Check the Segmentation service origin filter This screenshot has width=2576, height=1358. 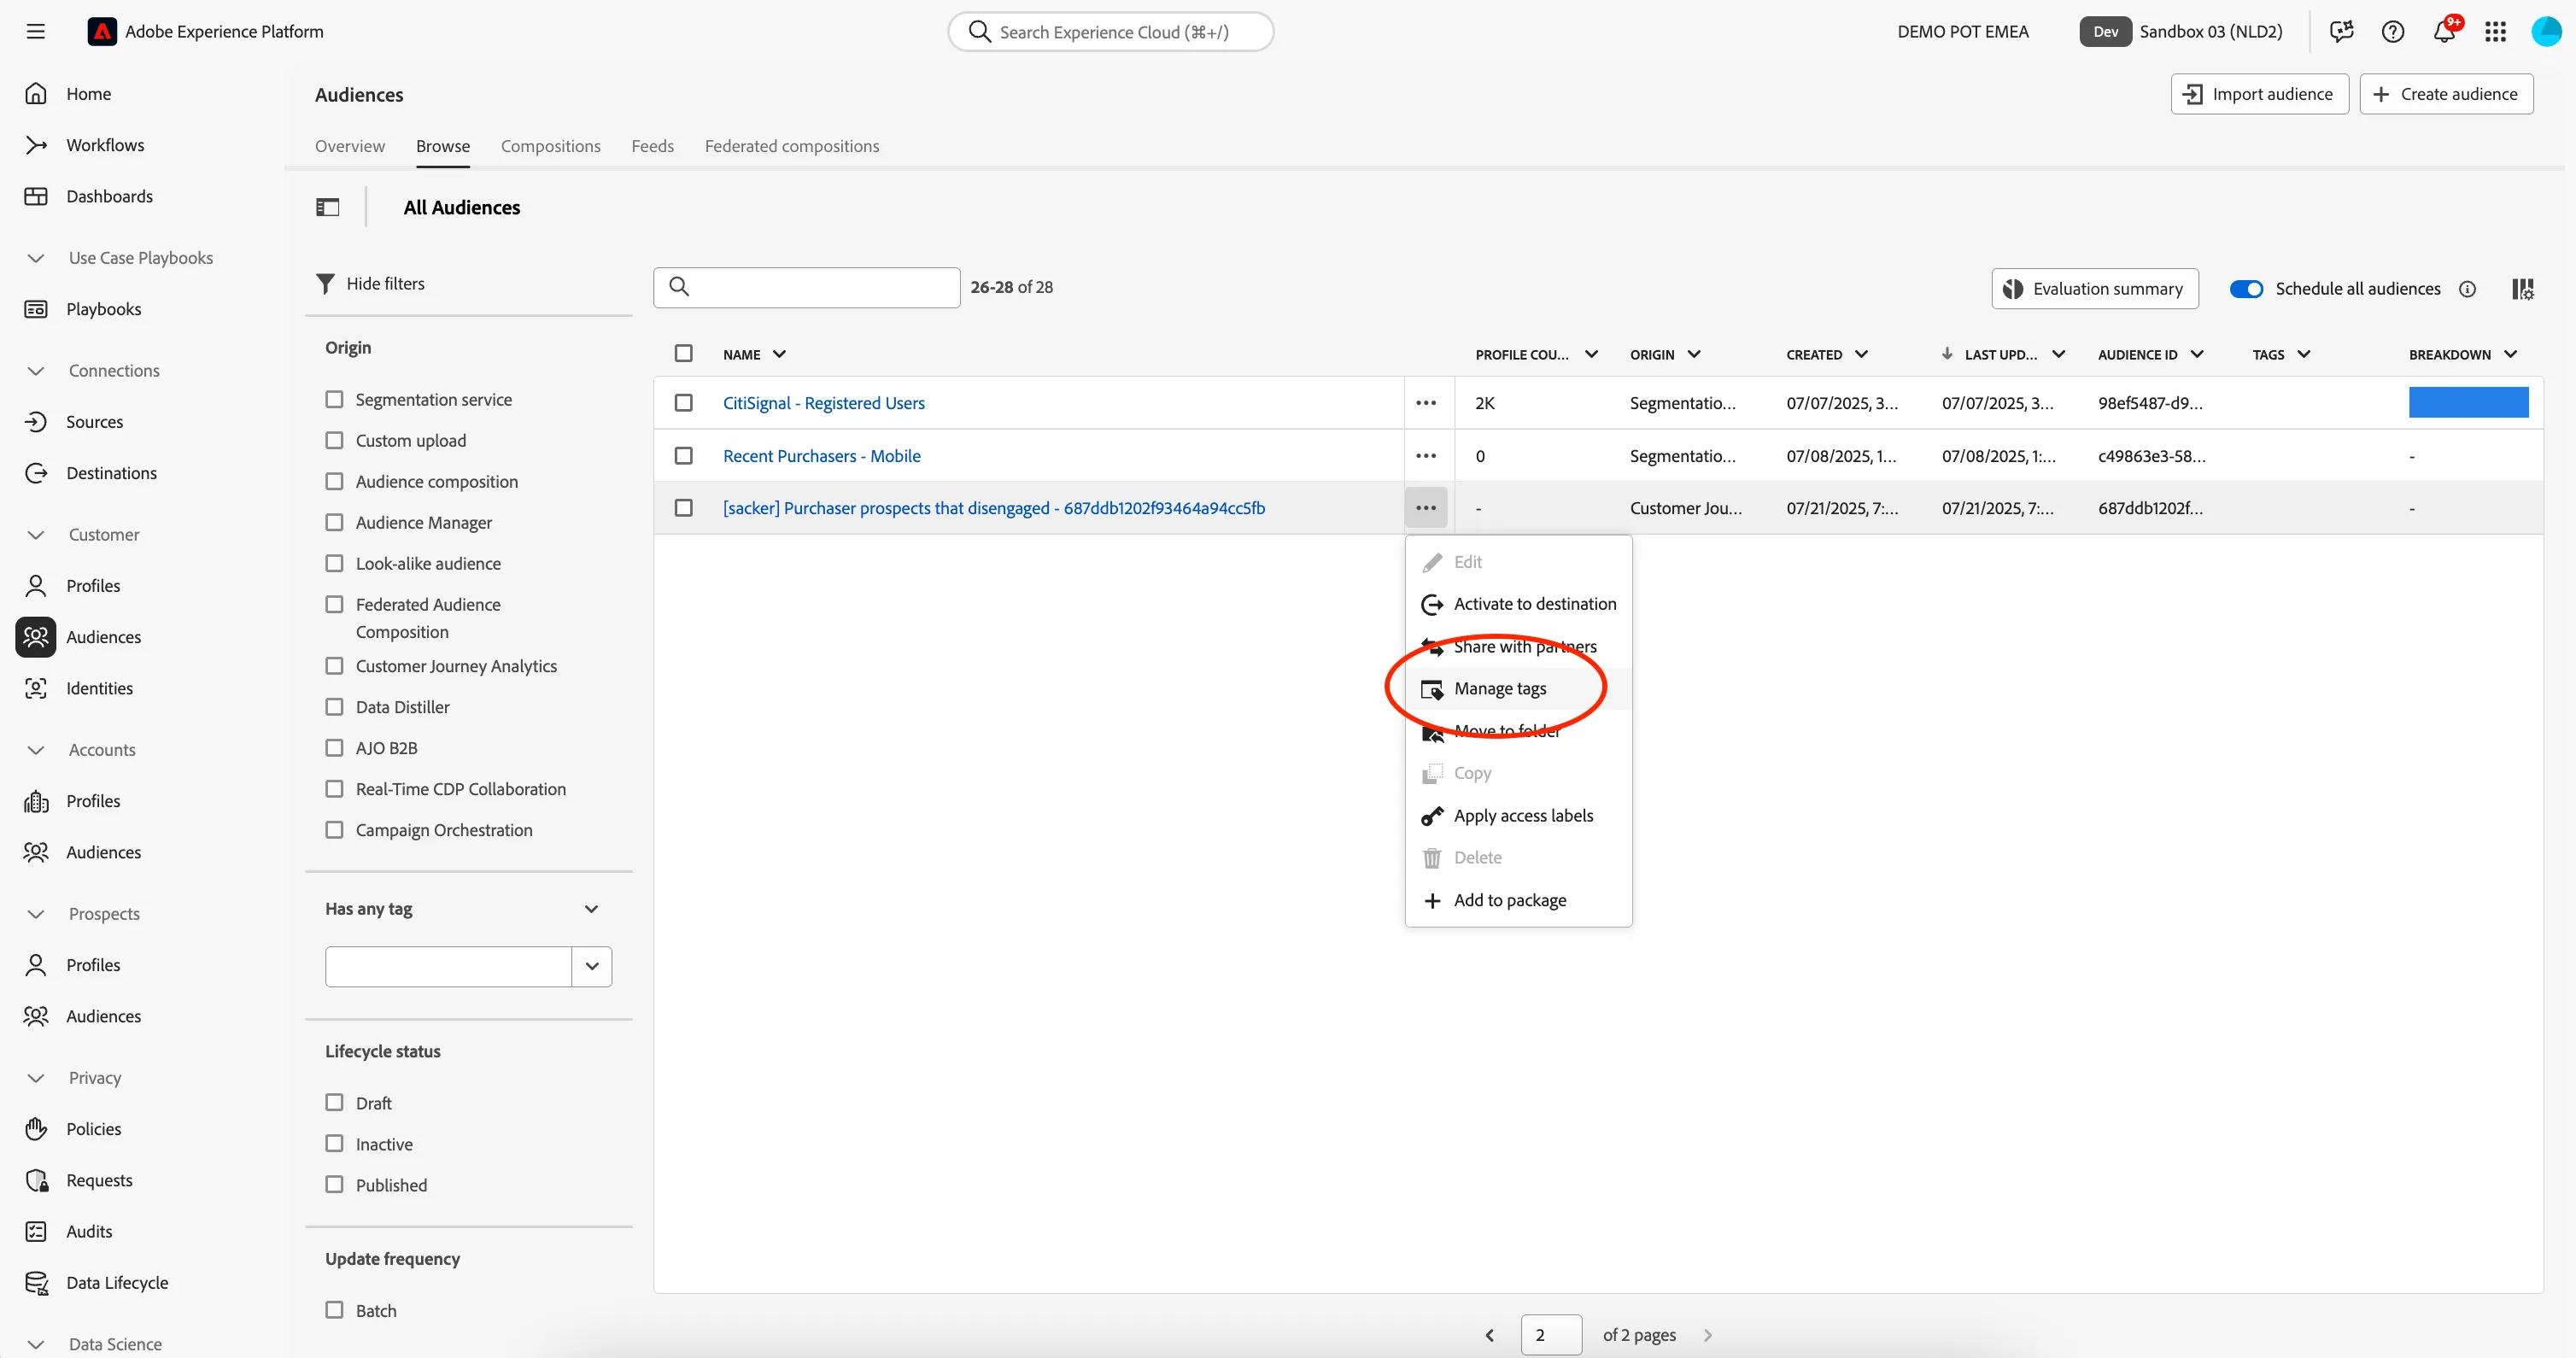click(334, 399)
